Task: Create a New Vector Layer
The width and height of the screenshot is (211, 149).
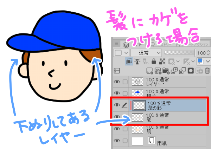Action: [158, 71]
